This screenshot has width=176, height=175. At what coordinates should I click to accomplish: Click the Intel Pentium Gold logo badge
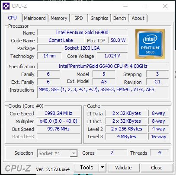tap(150, 44)
